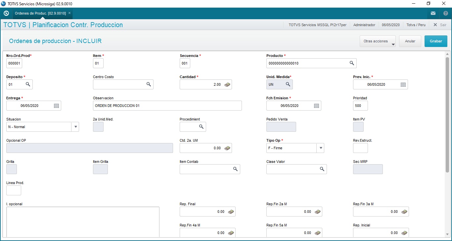The image size is (452, 241).
Task: Click the vertical scrollbar of the form
Action: point(447,114)
